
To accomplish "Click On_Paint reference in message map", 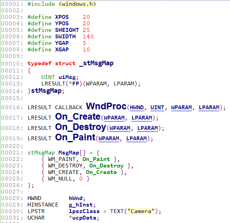I will [x=96, y=159].
